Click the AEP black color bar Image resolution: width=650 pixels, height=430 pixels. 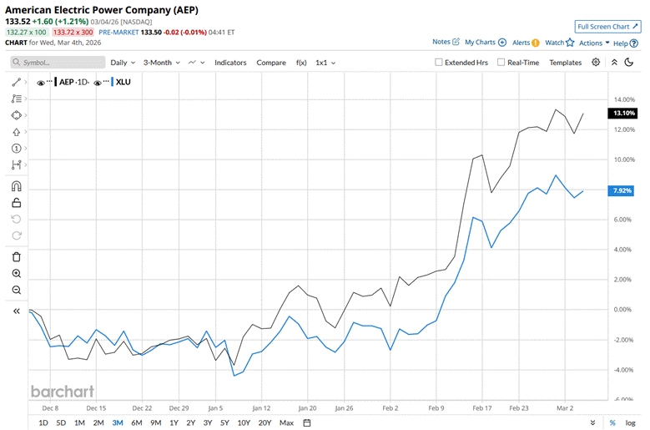(56, 82)
